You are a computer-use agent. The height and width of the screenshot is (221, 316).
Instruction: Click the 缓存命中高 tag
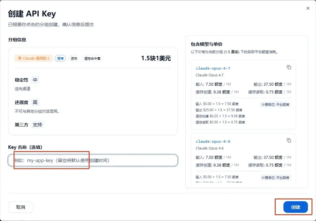92,58
